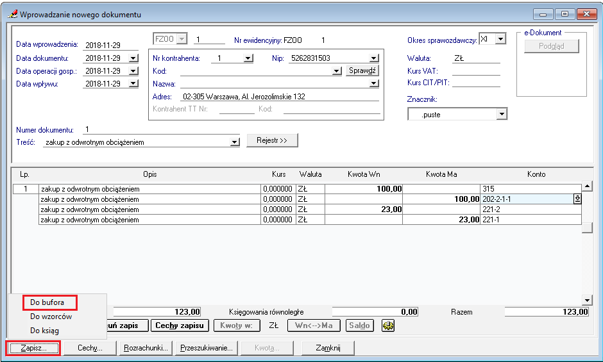This screenshot has height=362, width=603.
Task: Click the Przeszukiwanie... button
Action: (x=207, y=348)
